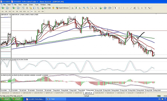The image size is (167, 101).
Task: Click the B - Paint taskbar button
Action: coord(56,99)
